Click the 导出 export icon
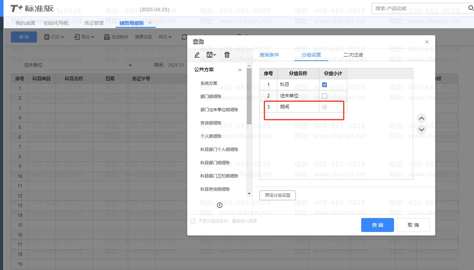The image size is (474, 270). point(77,37)
